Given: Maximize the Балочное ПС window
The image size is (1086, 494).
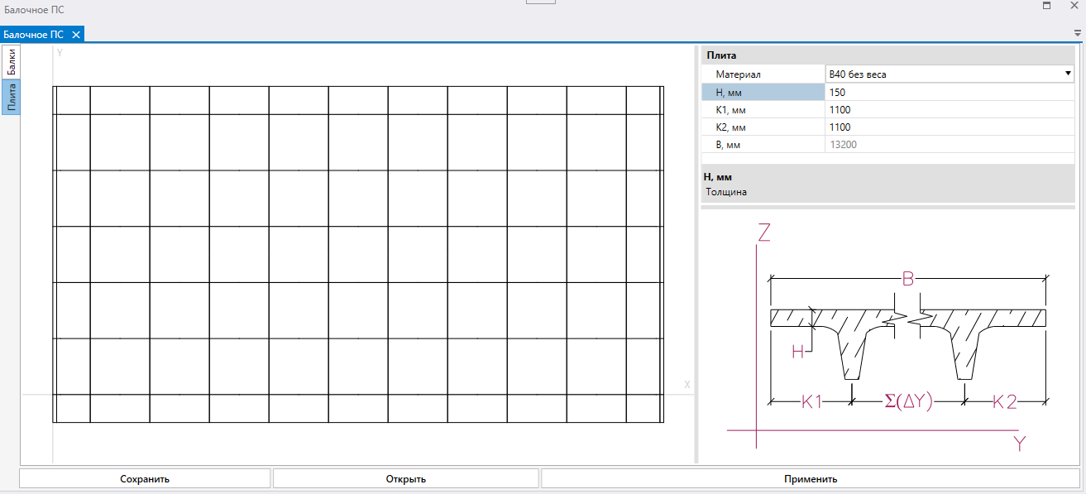Looking at the screenshot, I should tap(1047, 6).
